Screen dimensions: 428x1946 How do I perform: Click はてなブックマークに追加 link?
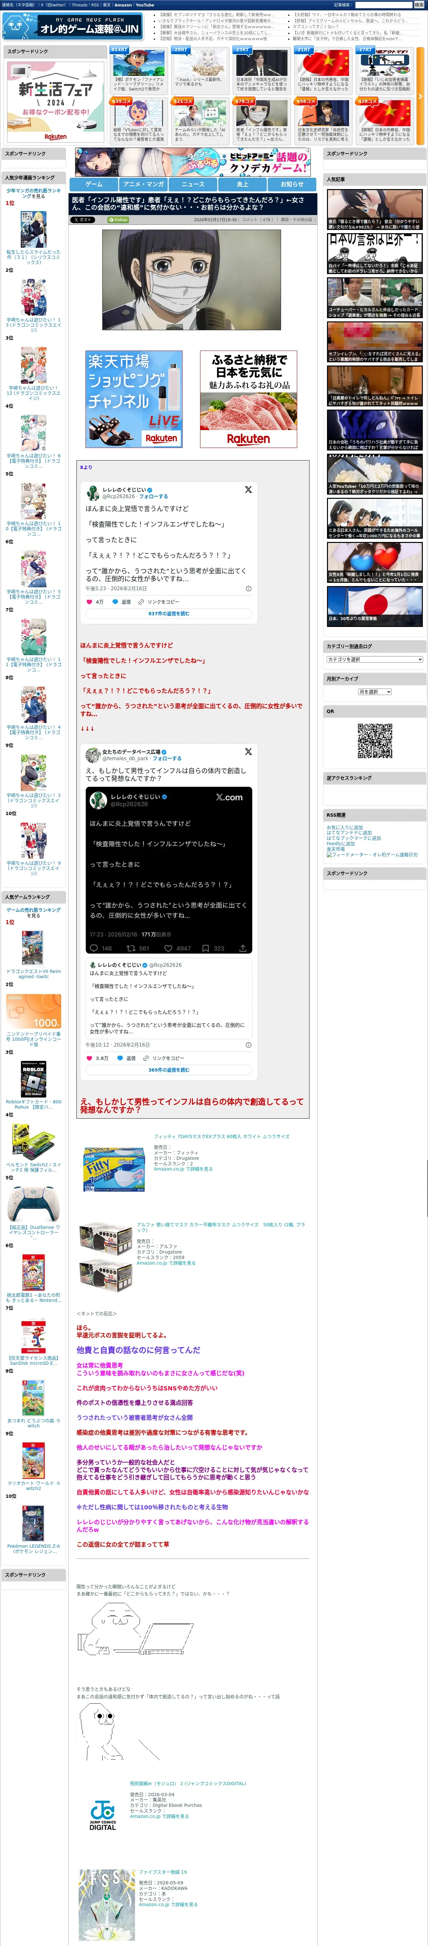[354, 838]
